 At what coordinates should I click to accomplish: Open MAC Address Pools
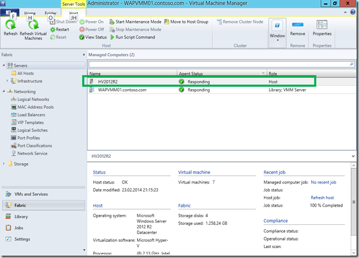[x=32, y=107]
